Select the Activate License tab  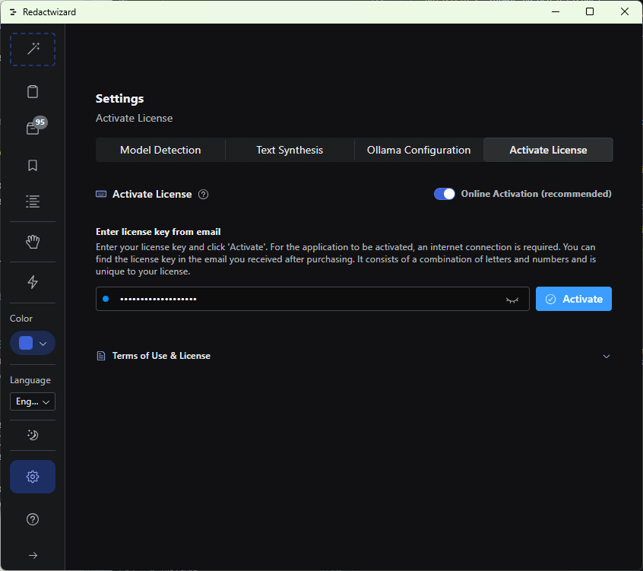point(548,150)
